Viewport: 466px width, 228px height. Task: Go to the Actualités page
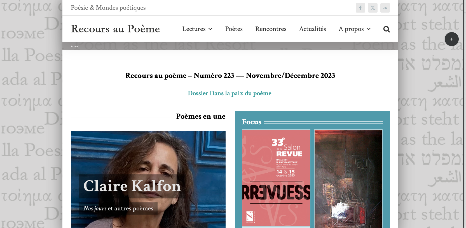click(313, 29)
